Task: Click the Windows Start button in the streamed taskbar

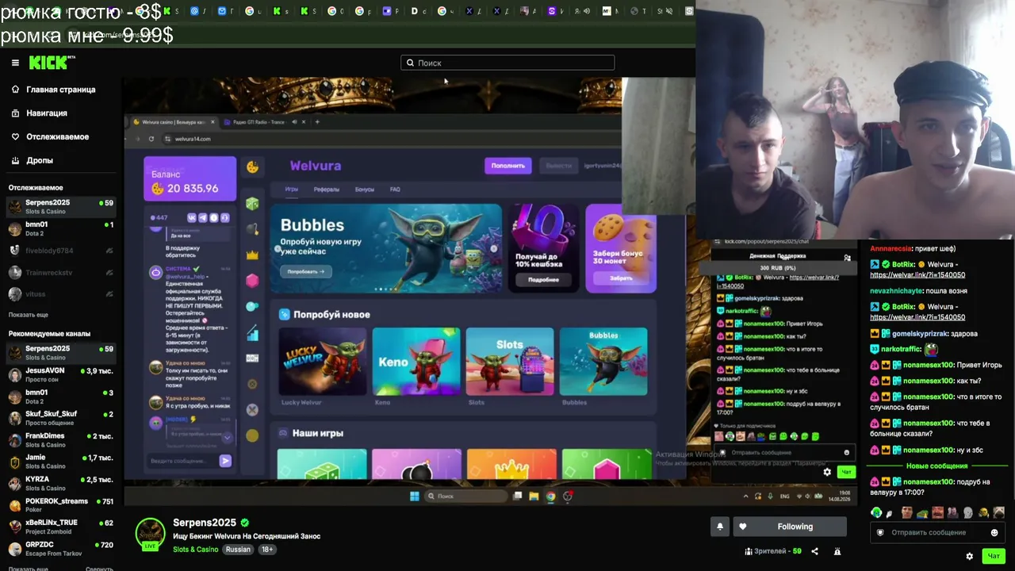Action: pos(414,496)
